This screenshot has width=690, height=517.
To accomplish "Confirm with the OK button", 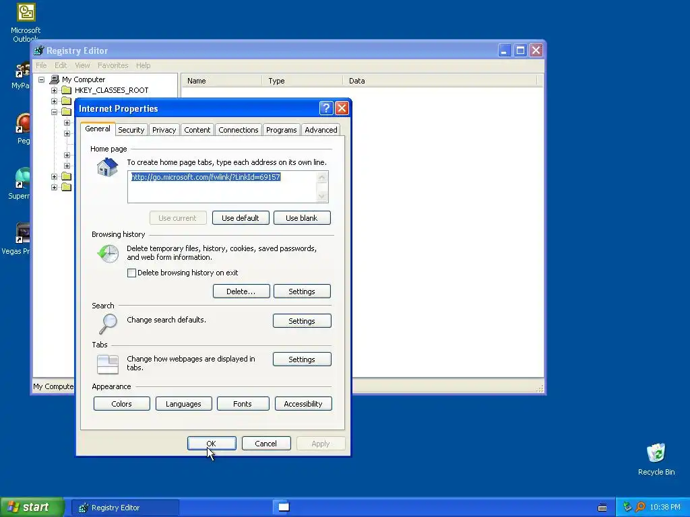I will coord(212,444).
